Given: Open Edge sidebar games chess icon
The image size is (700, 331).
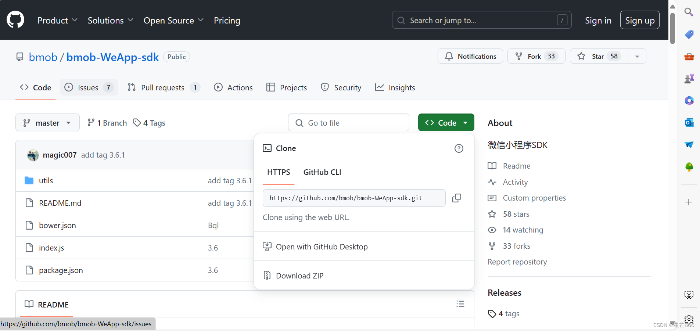Looking at the screenshot, I should (689, 78).
